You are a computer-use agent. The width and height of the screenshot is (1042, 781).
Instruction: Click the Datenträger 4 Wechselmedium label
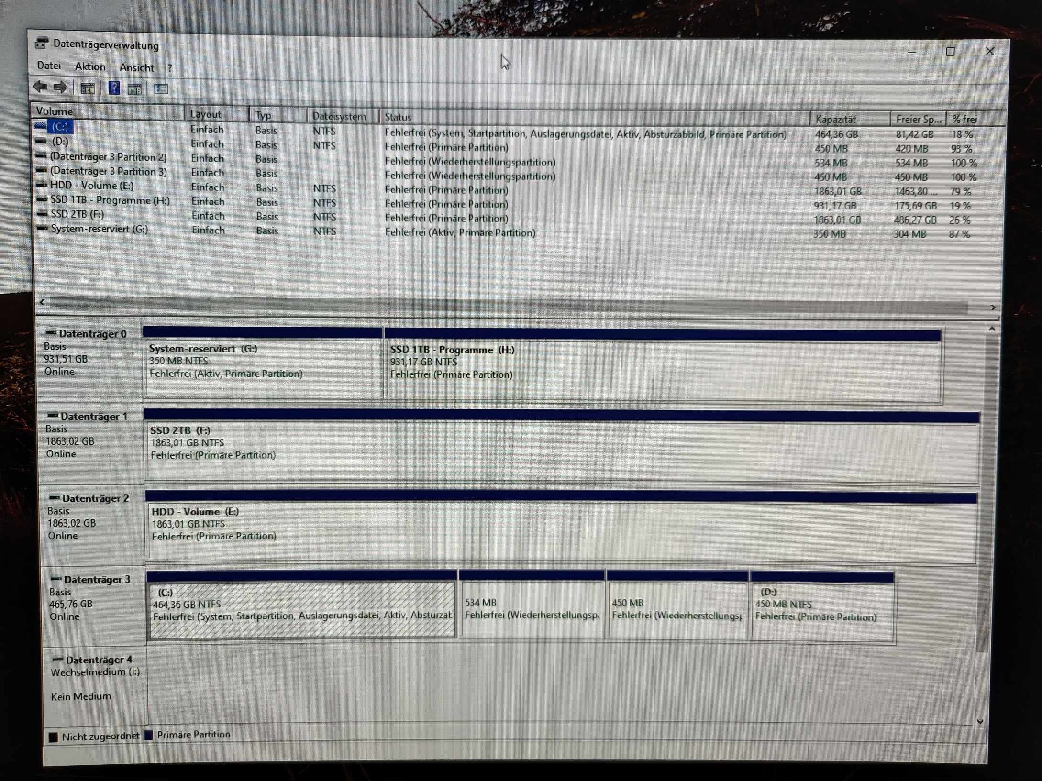pyautogui.click(x=95, y=672)
